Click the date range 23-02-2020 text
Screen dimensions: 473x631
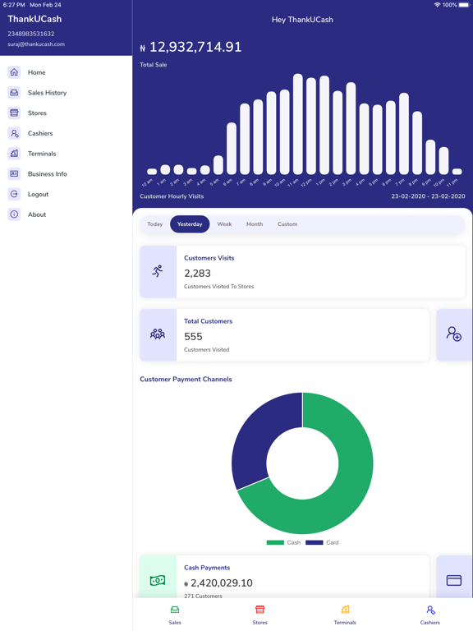pyautogui.click(x=428, y=196)
